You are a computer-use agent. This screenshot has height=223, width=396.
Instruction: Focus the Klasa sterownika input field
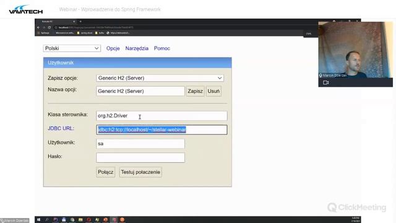(161, 116)
